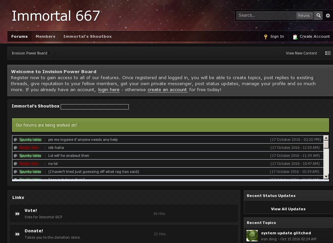Click shoutbox scrollbar down arrow
This screenshot has height=243, width=333.
pyautogui.click(x=326, y=177)
